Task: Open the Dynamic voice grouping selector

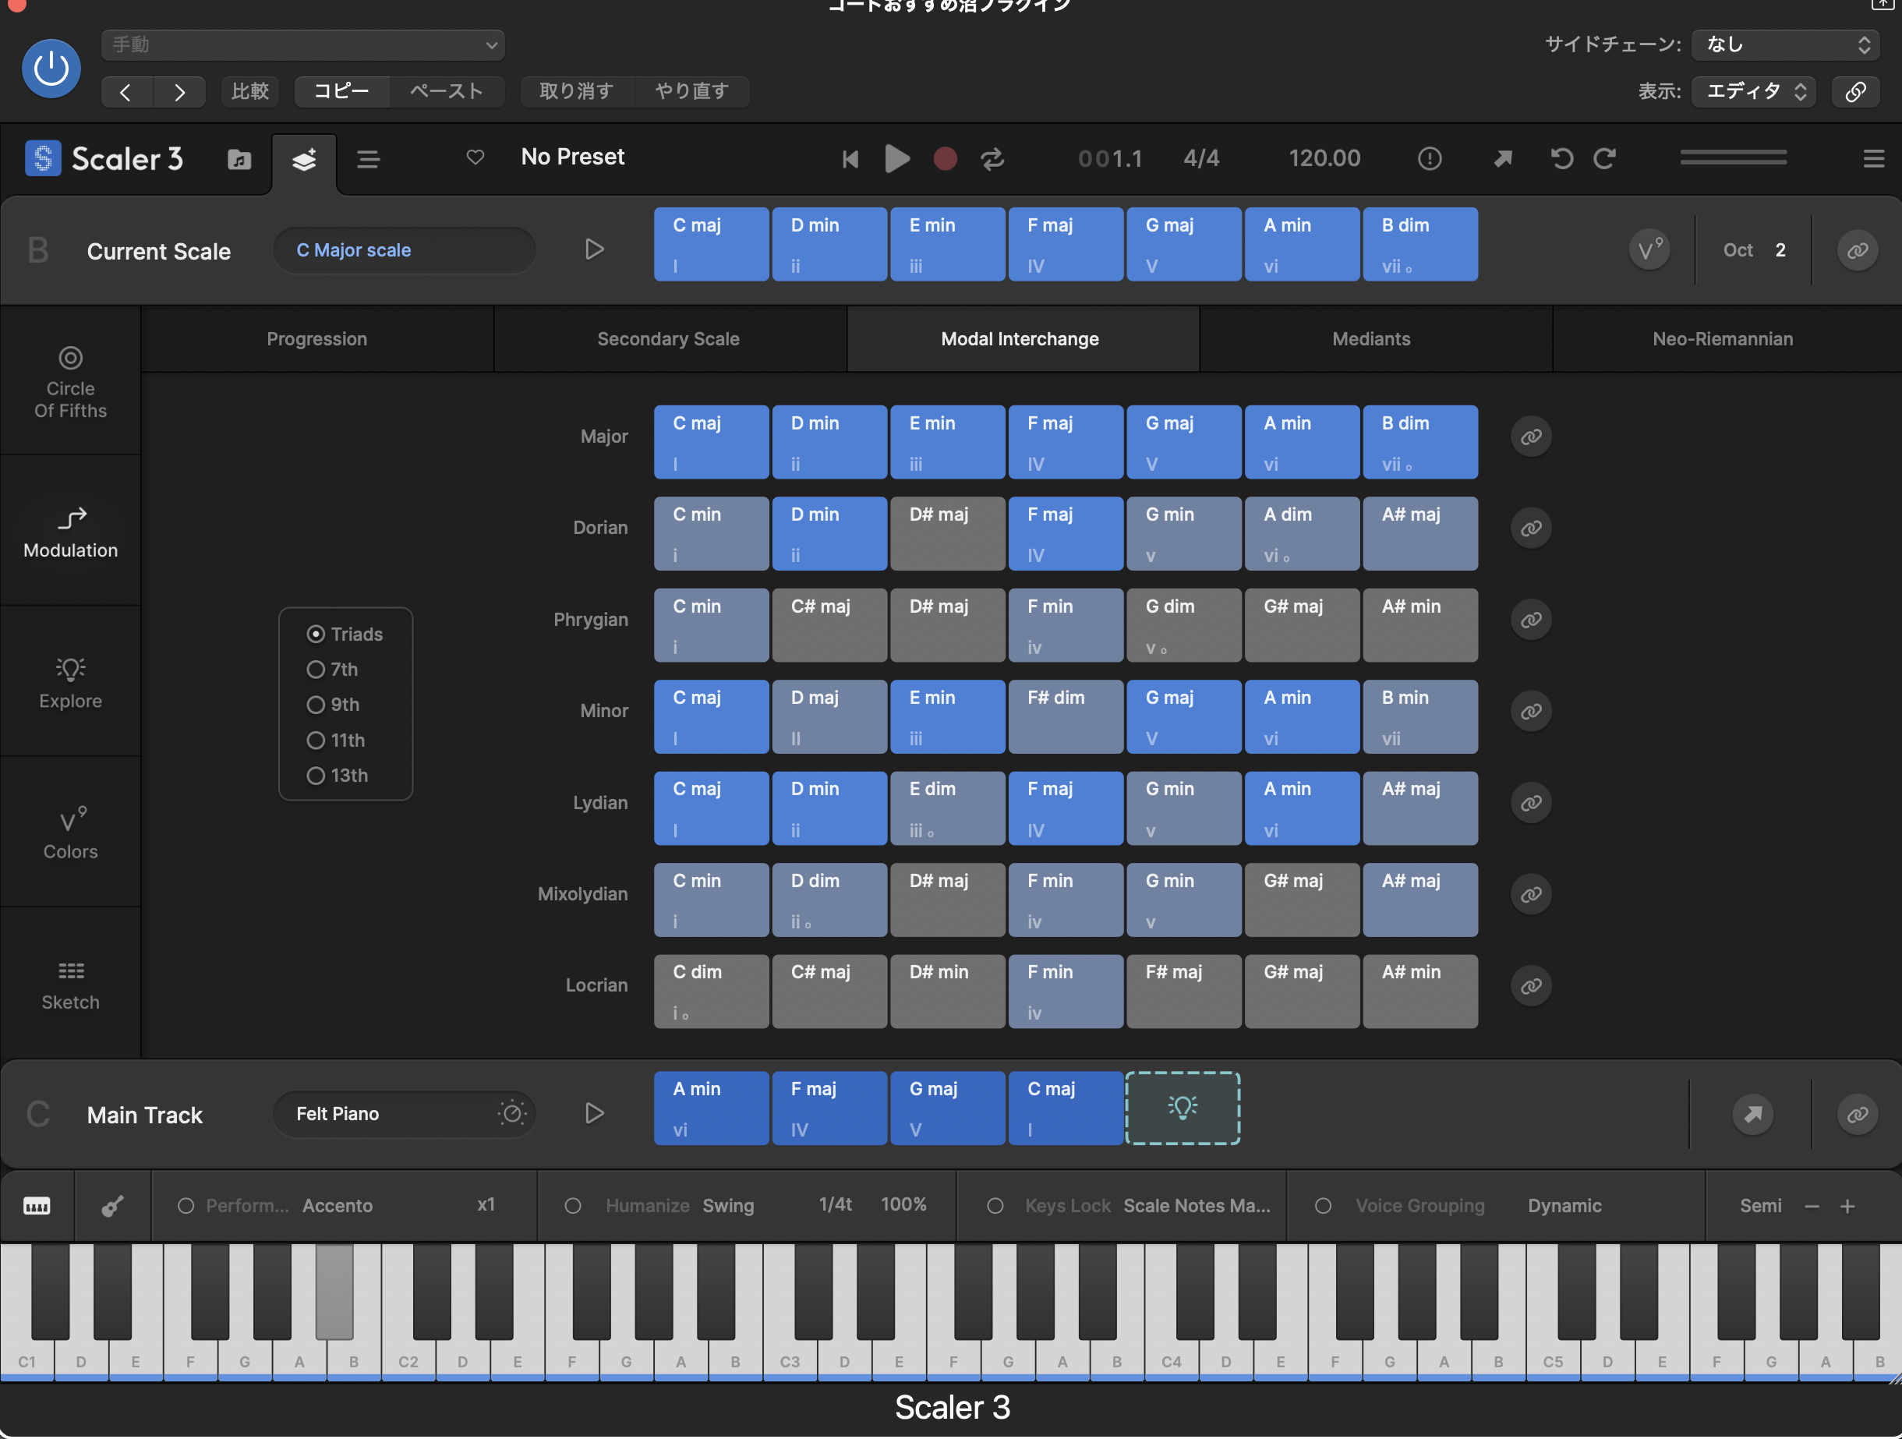Action: 1564,1206
